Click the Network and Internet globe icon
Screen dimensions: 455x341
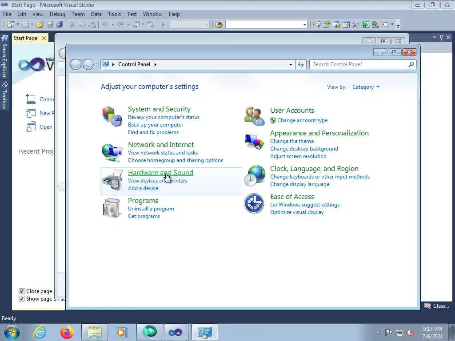tap(112, 152)
